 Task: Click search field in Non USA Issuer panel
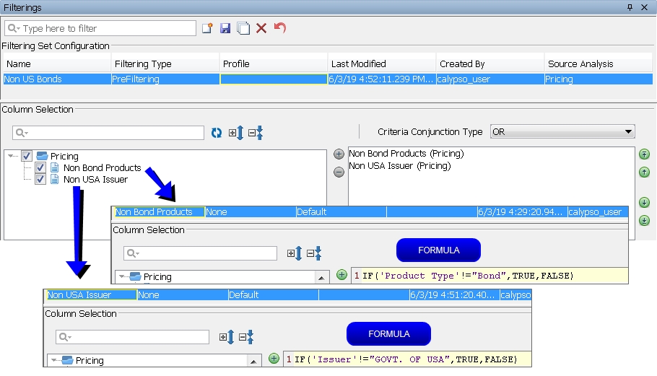click(x=132, y=337)
